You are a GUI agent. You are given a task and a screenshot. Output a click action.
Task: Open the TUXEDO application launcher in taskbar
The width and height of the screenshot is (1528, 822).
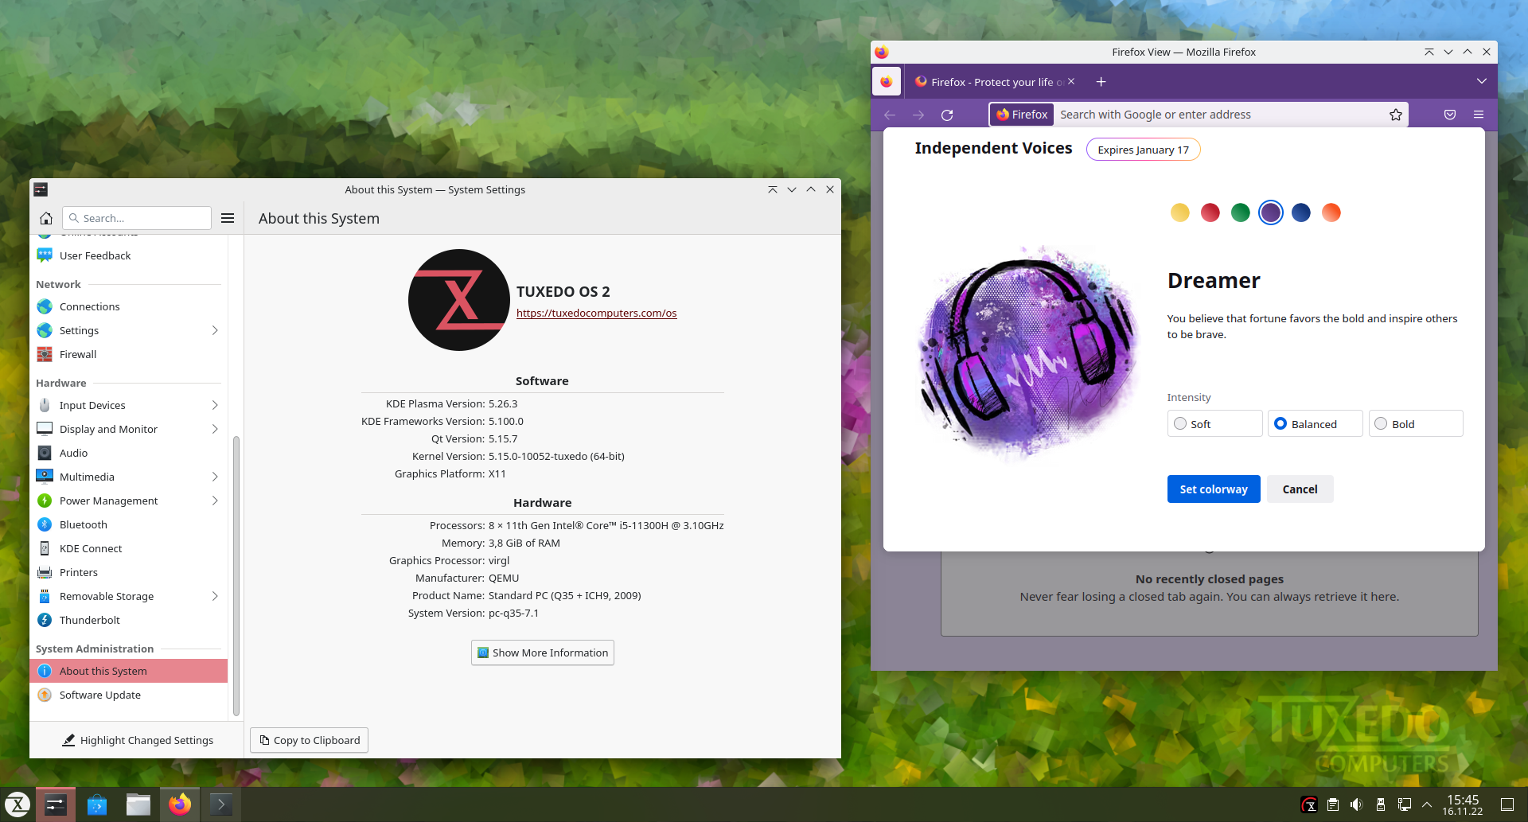pos(18,804)
